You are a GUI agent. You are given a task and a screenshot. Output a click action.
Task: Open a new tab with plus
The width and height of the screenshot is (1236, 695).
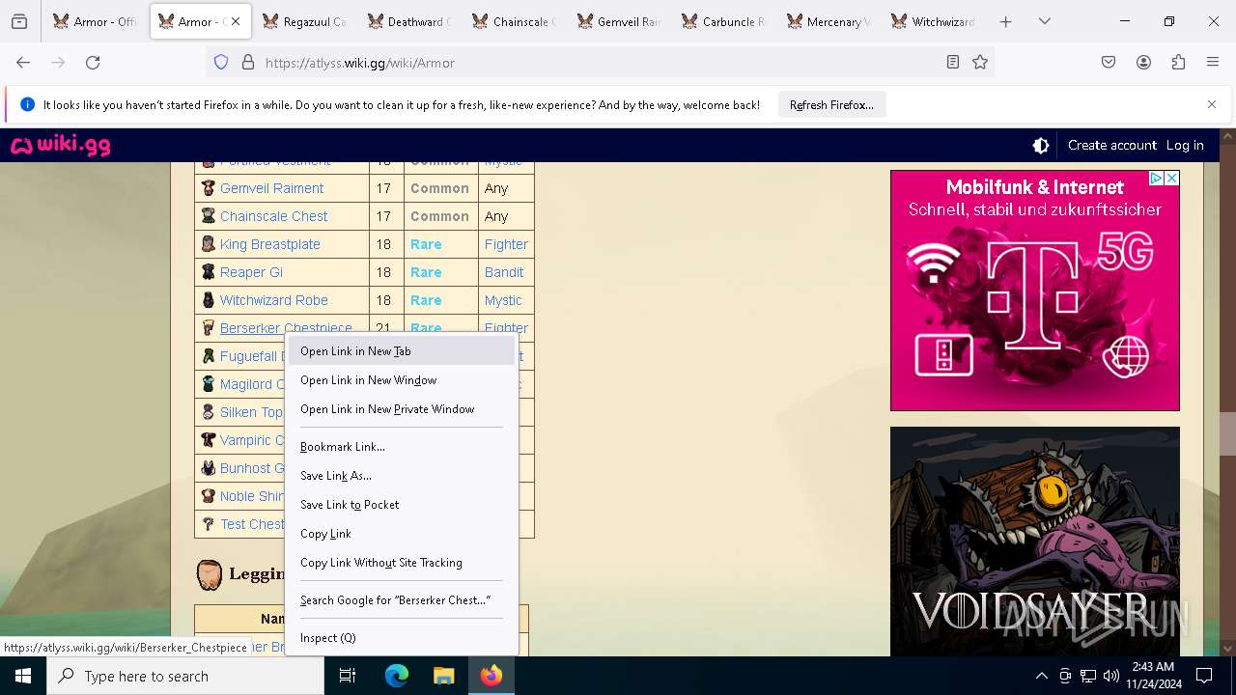[x=1006, y=21]
